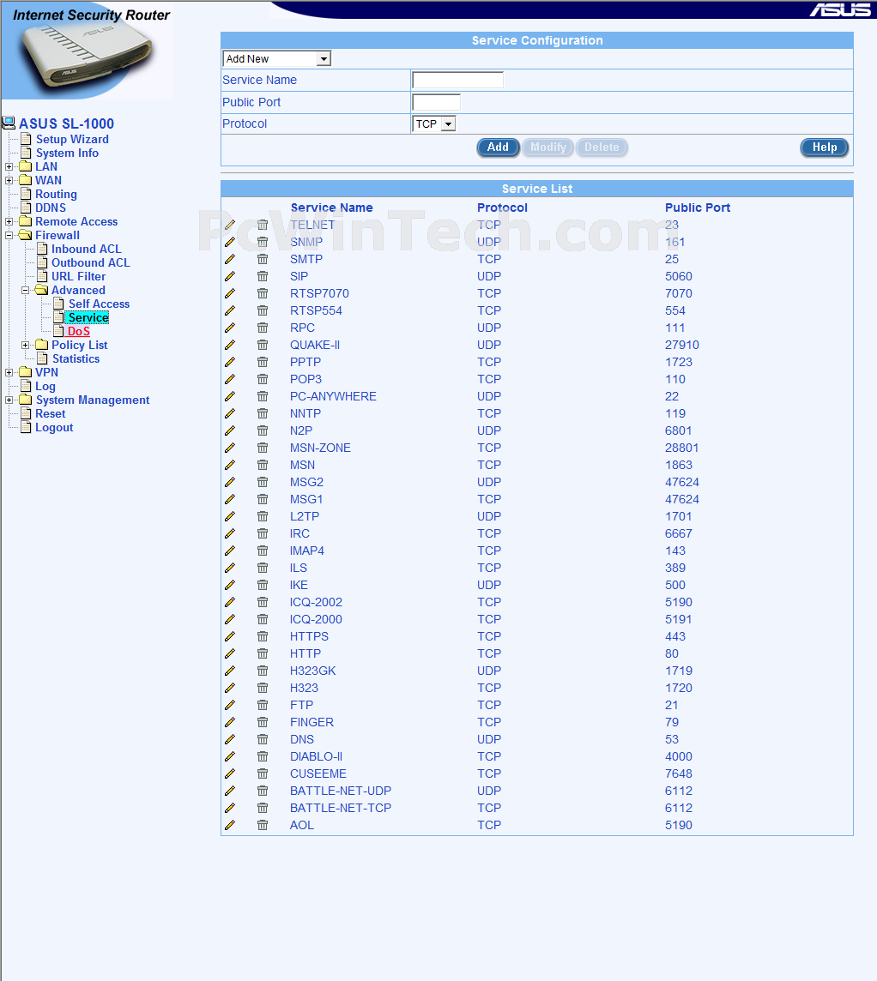Open Inbound ACL page
The width and height of the screenshot is (877, 981).
(87, 249)
